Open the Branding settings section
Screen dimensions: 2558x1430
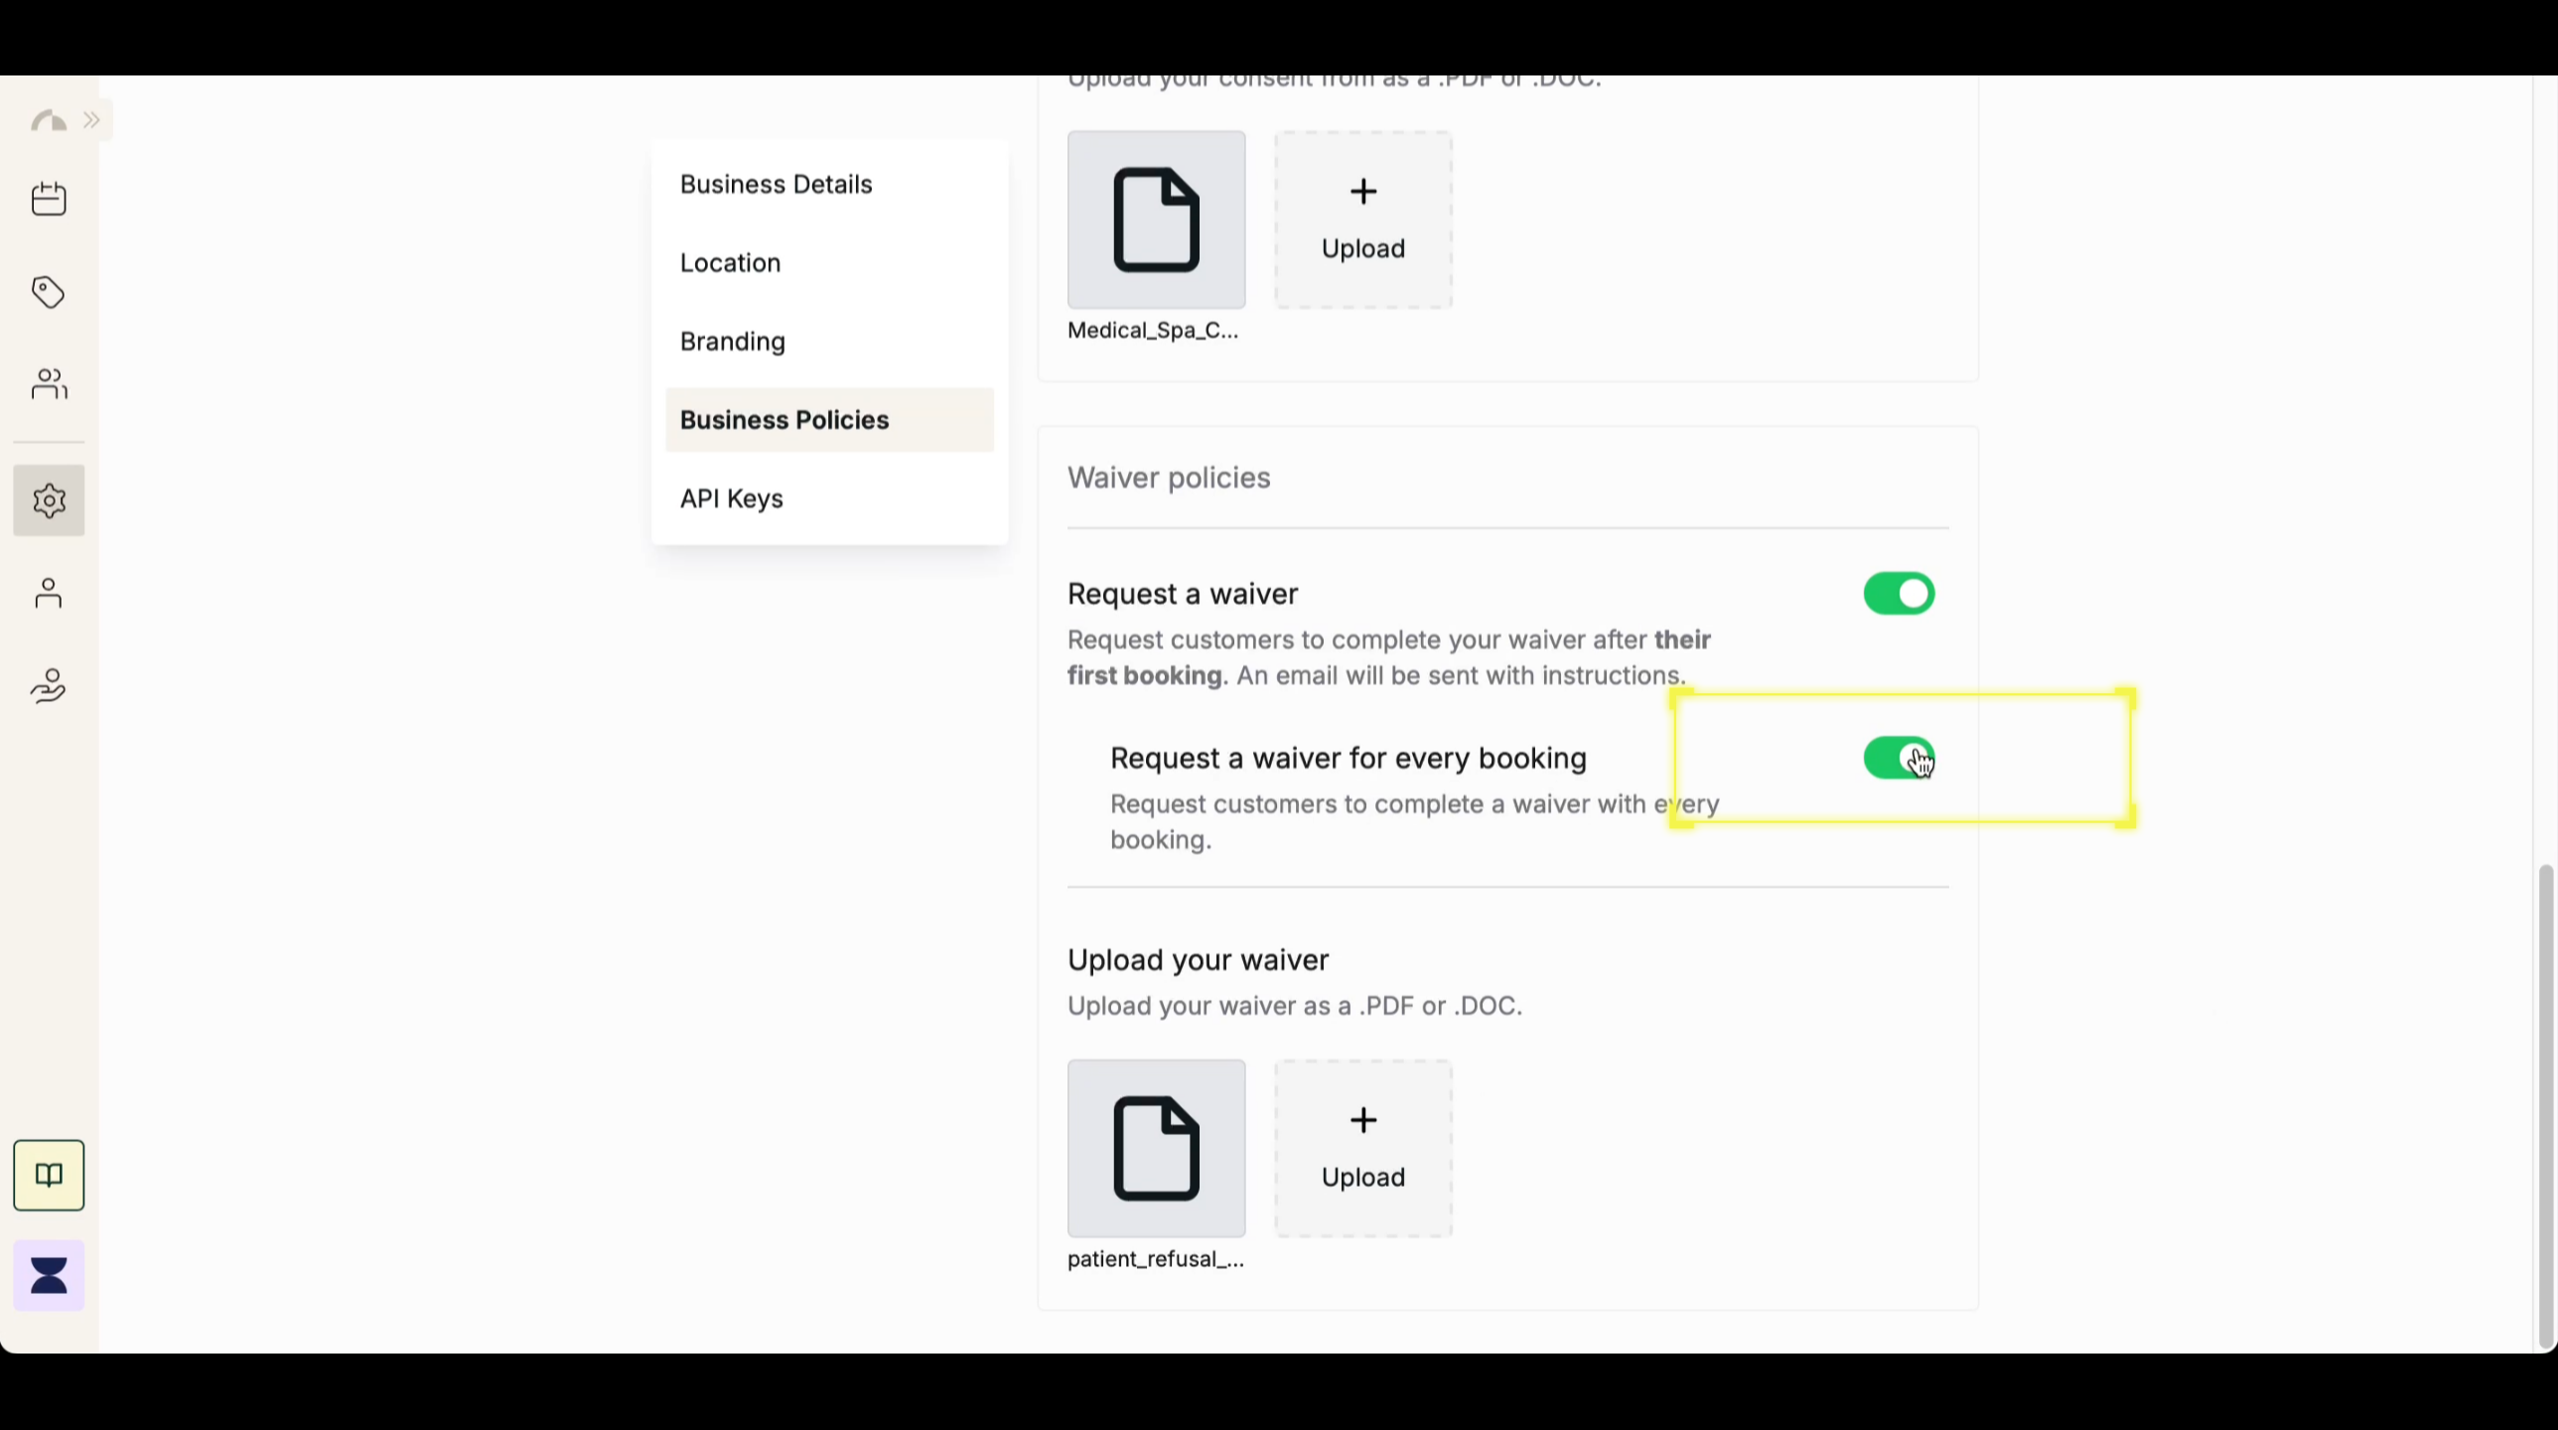coord(732,342)
